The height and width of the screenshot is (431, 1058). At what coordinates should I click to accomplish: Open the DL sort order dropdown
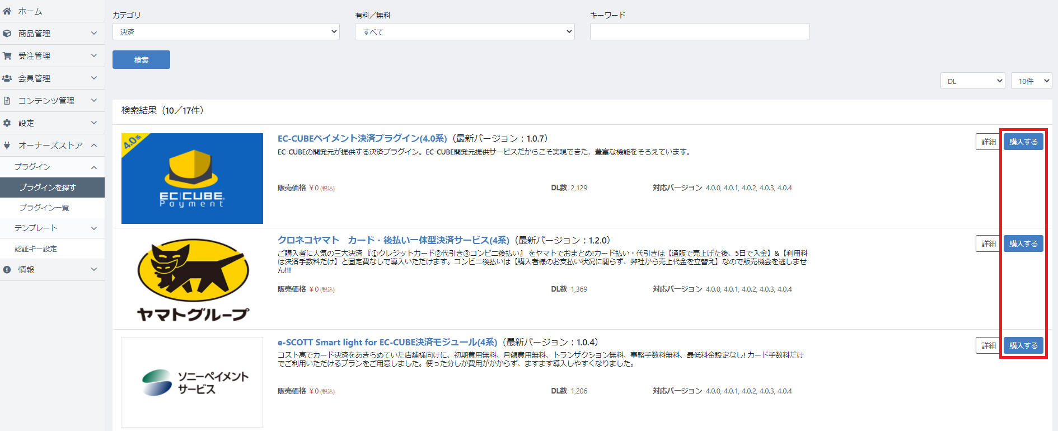pos(973,81)
